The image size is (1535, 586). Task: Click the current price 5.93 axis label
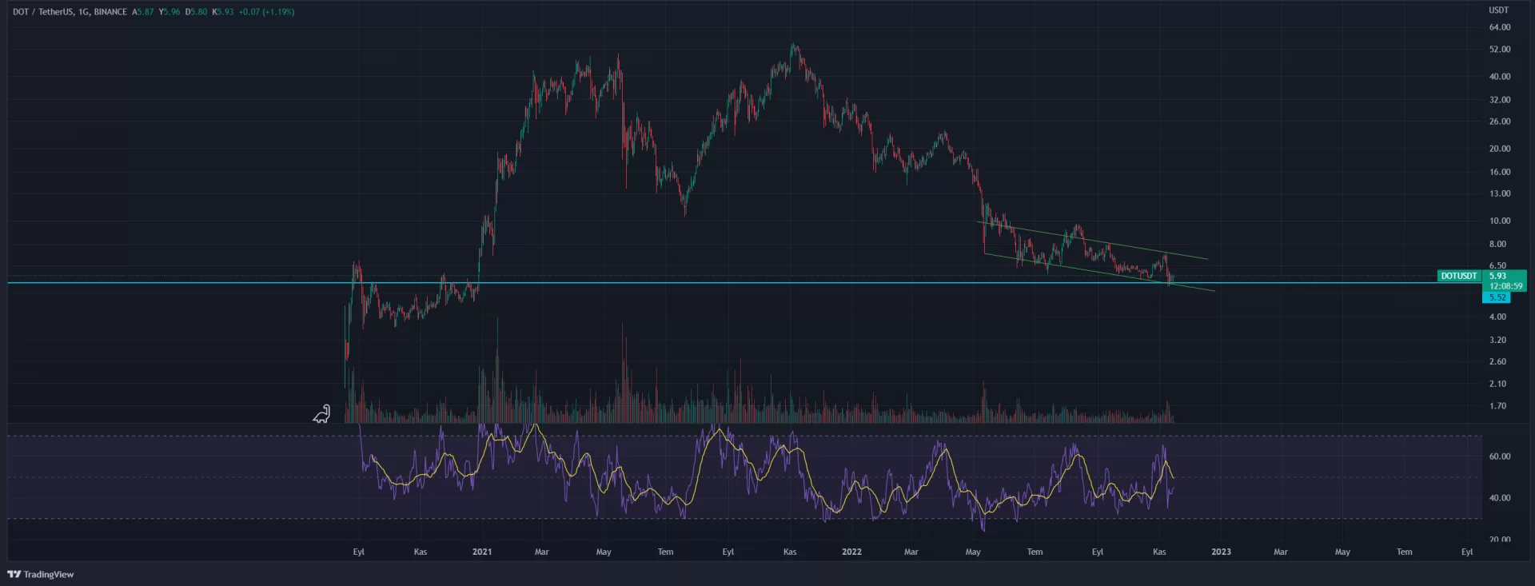pos(1497,276)
